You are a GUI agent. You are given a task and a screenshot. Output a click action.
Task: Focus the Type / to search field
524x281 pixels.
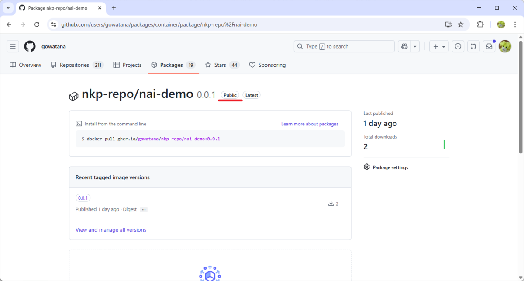(x=344, y=46)
